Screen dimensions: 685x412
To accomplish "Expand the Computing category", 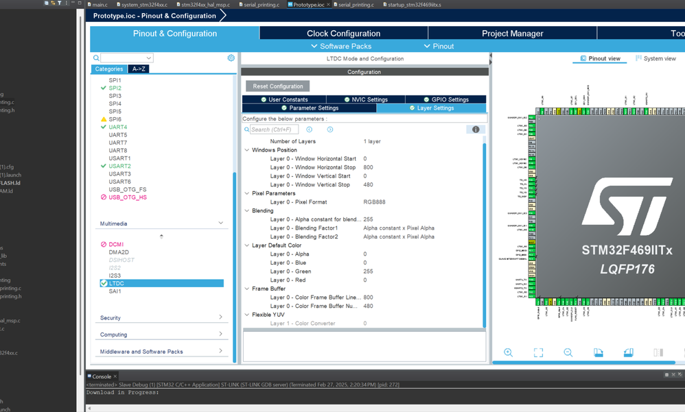I will point(220,334).
